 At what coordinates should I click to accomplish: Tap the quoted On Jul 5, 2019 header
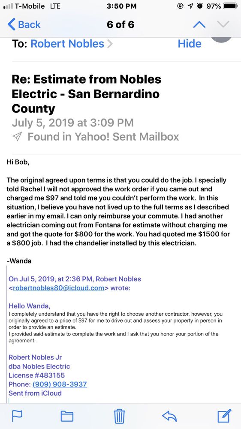[75, 279]
